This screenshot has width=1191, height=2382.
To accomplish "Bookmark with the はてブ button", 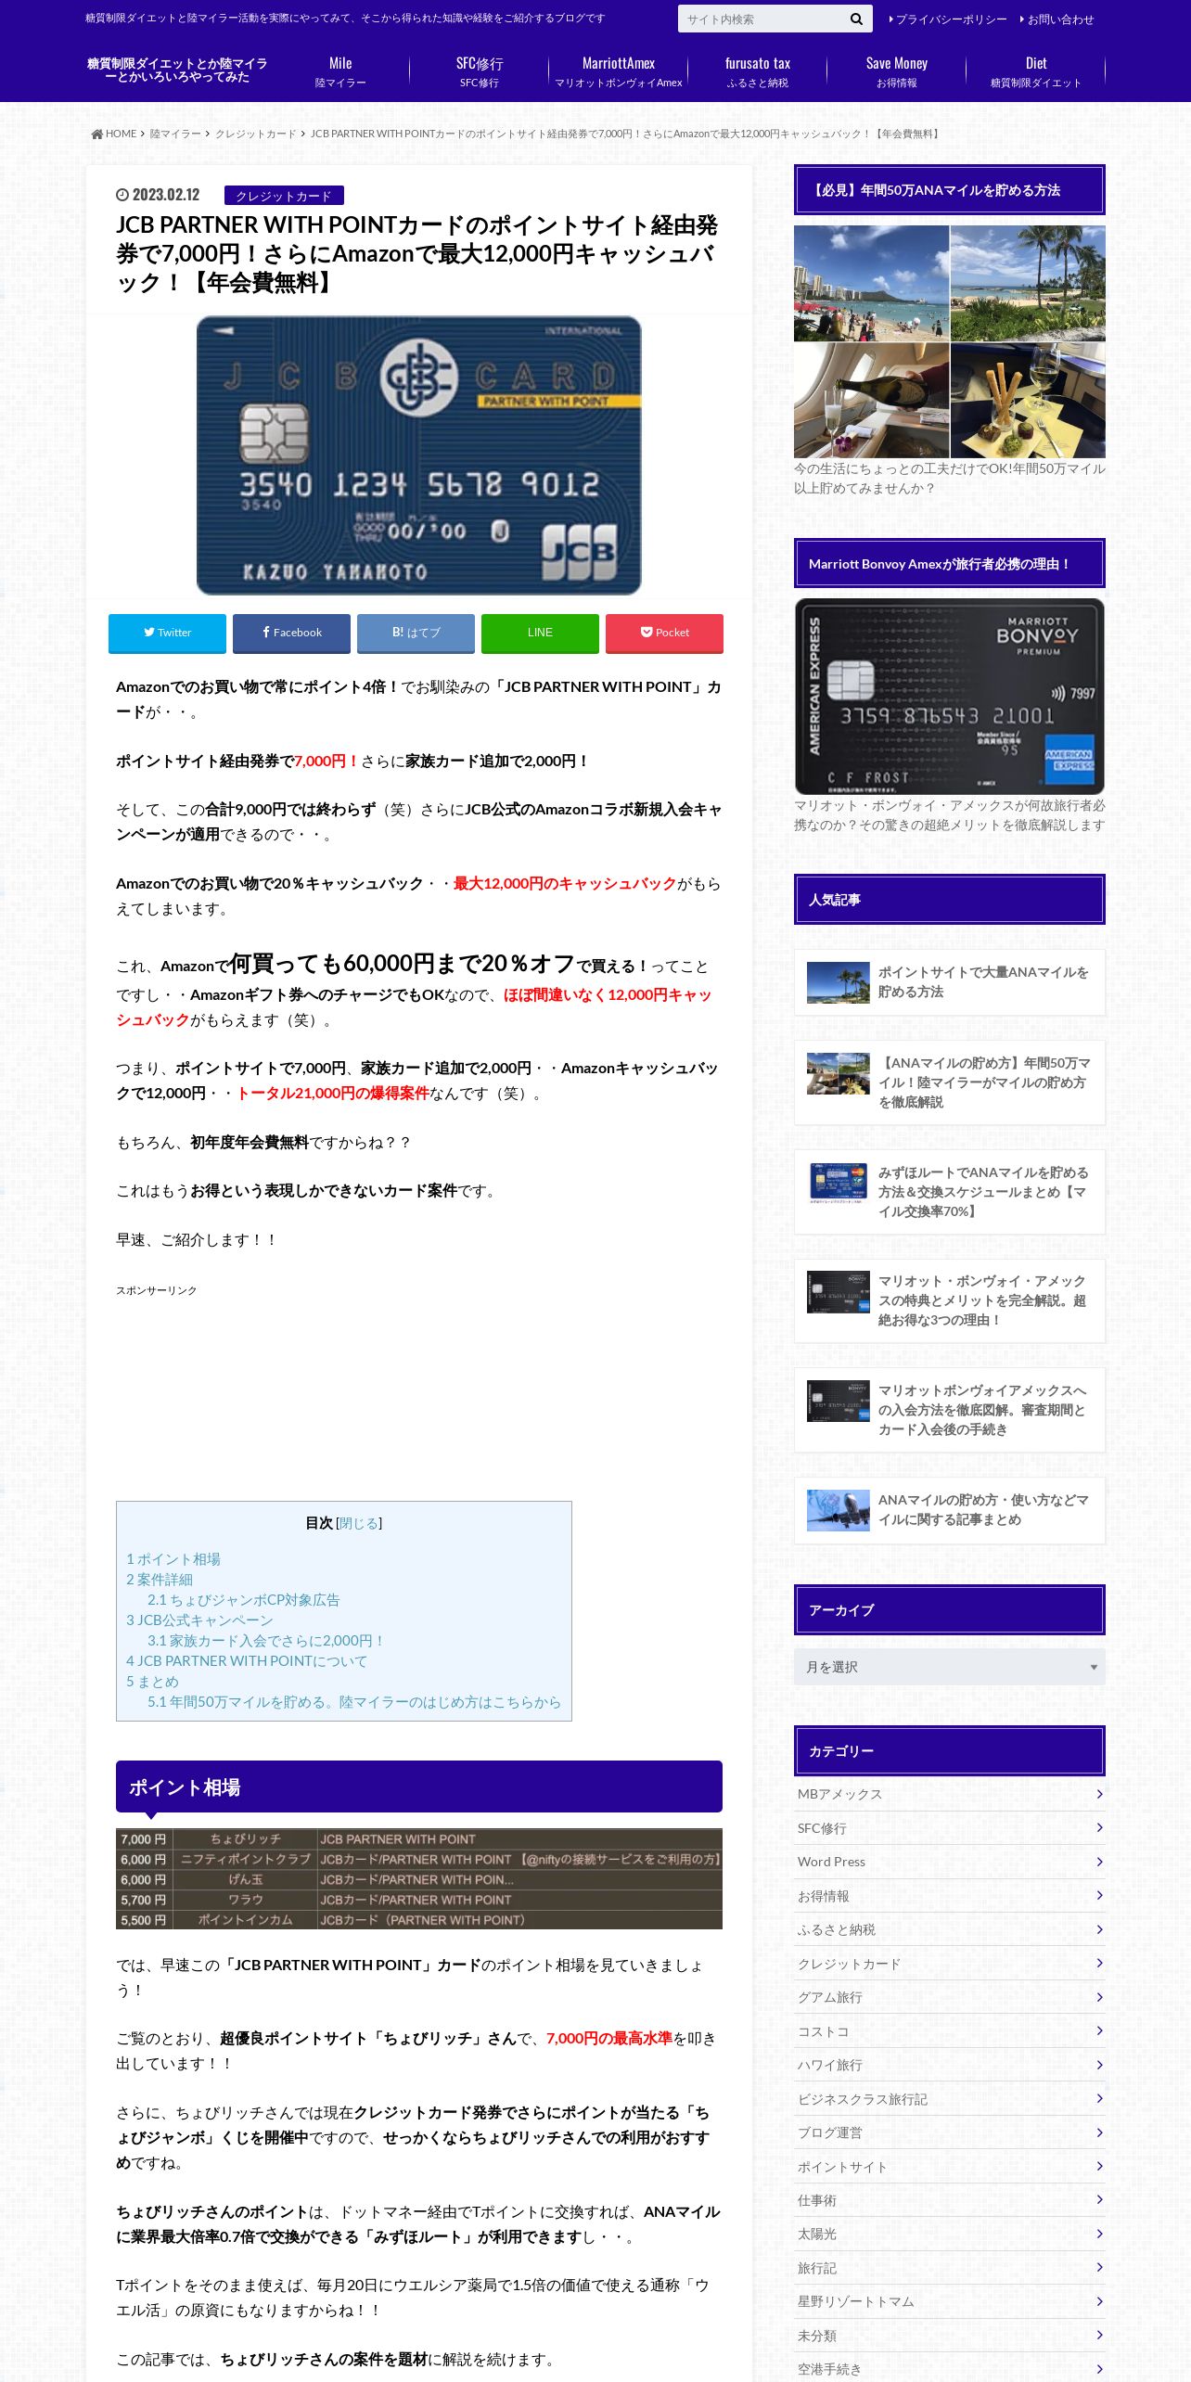I will [416, 633].
